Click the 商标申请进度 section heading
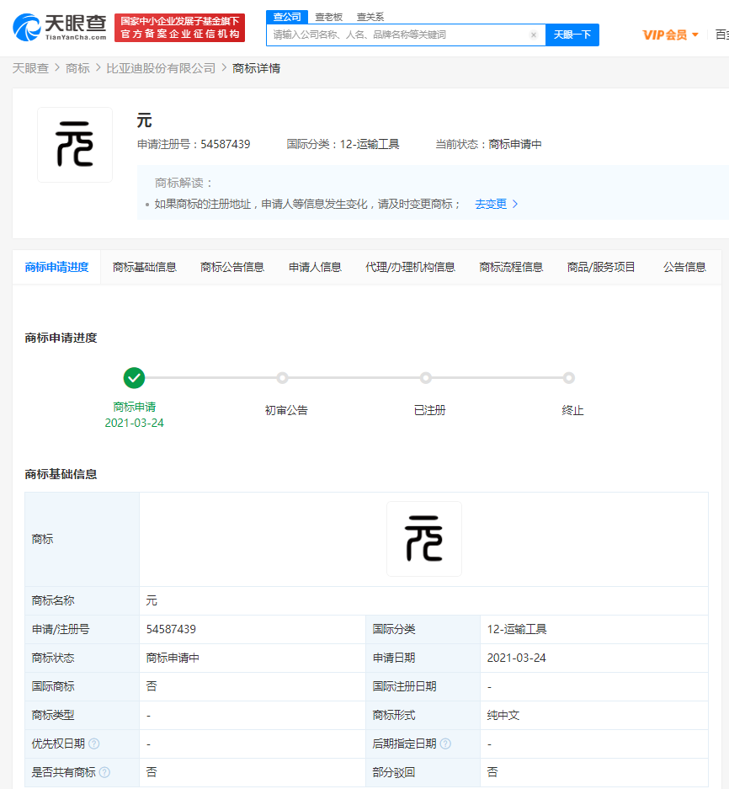This screenshot has height=789, width=729. 61,338
